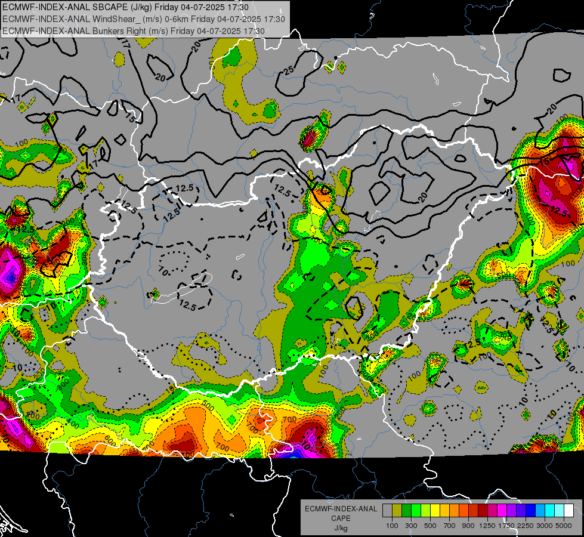Select the pure yellow legend swatch

pyautogui.click(x=435, y=511)
